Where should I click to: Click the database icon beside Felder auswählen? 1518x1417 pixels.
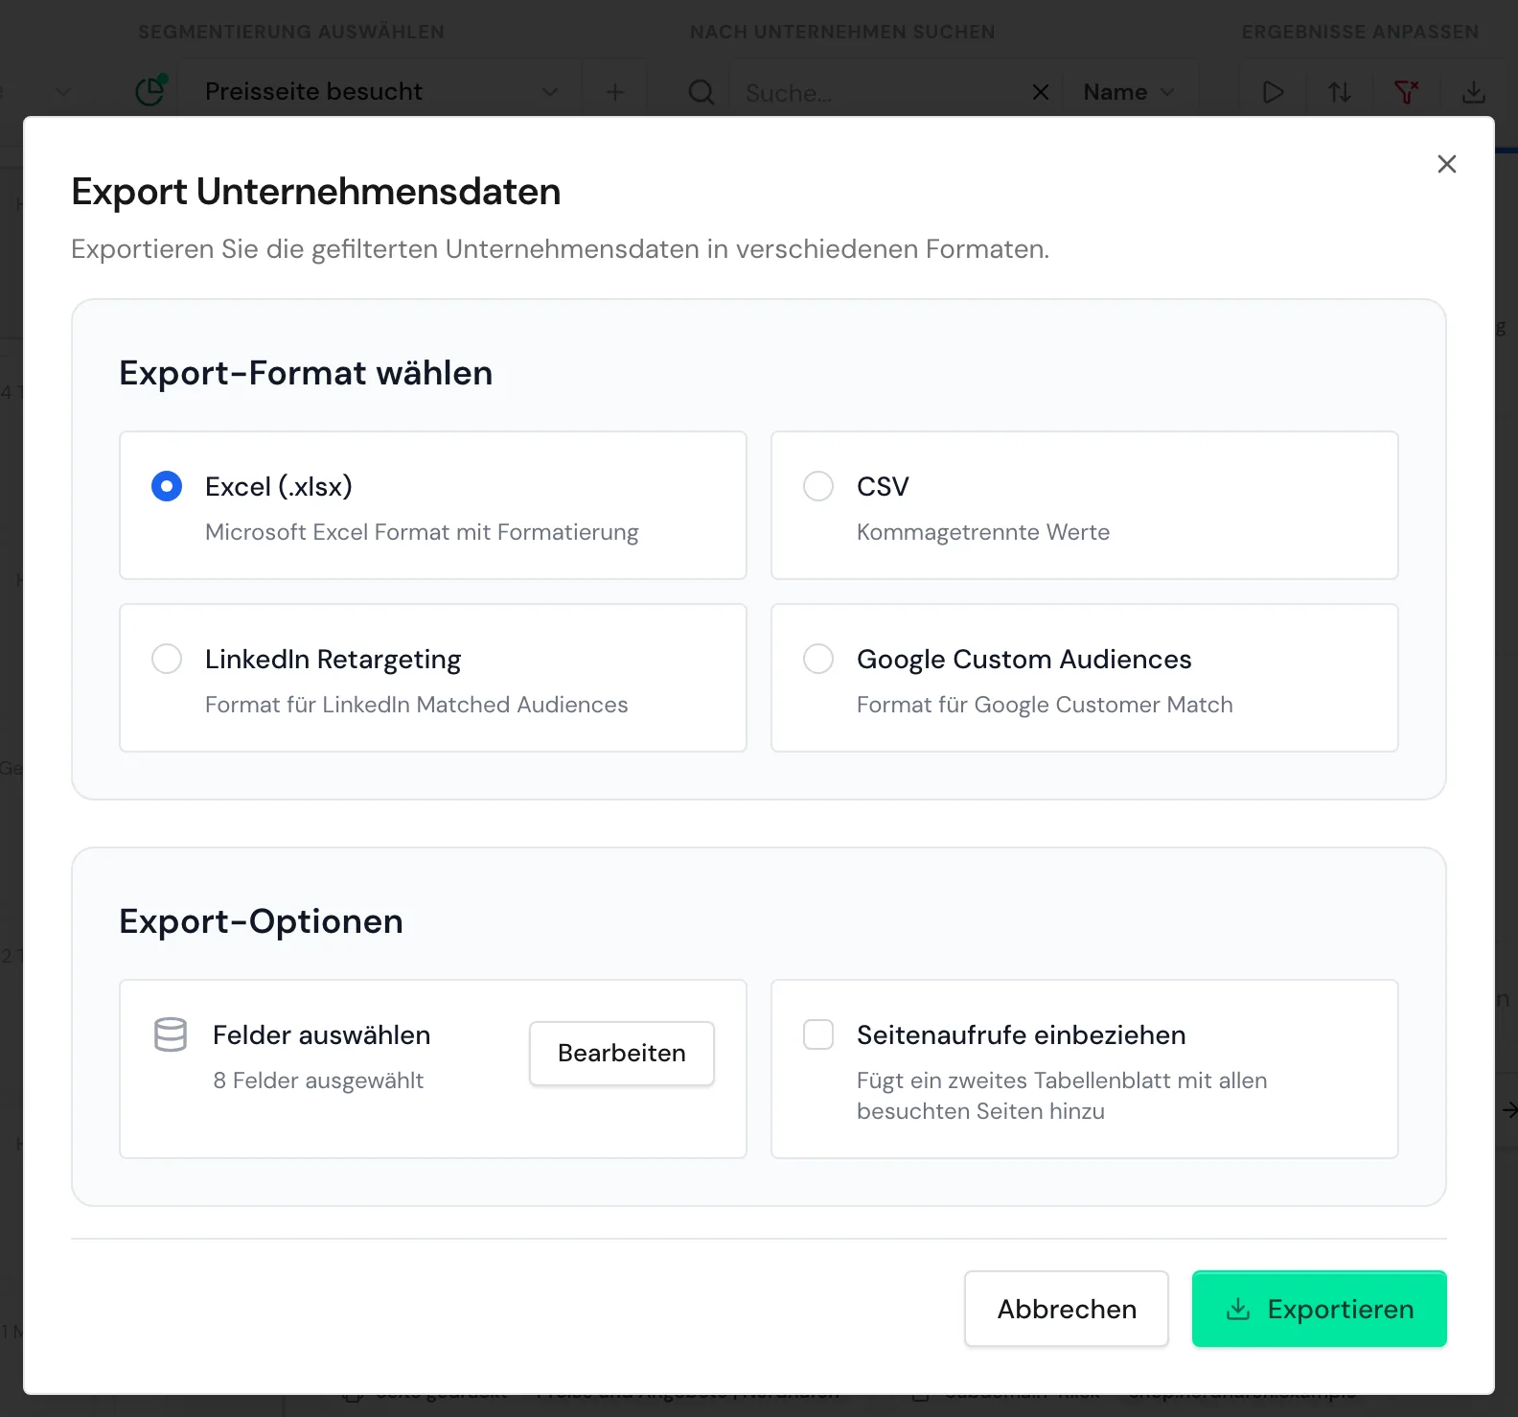point(171,1034)
